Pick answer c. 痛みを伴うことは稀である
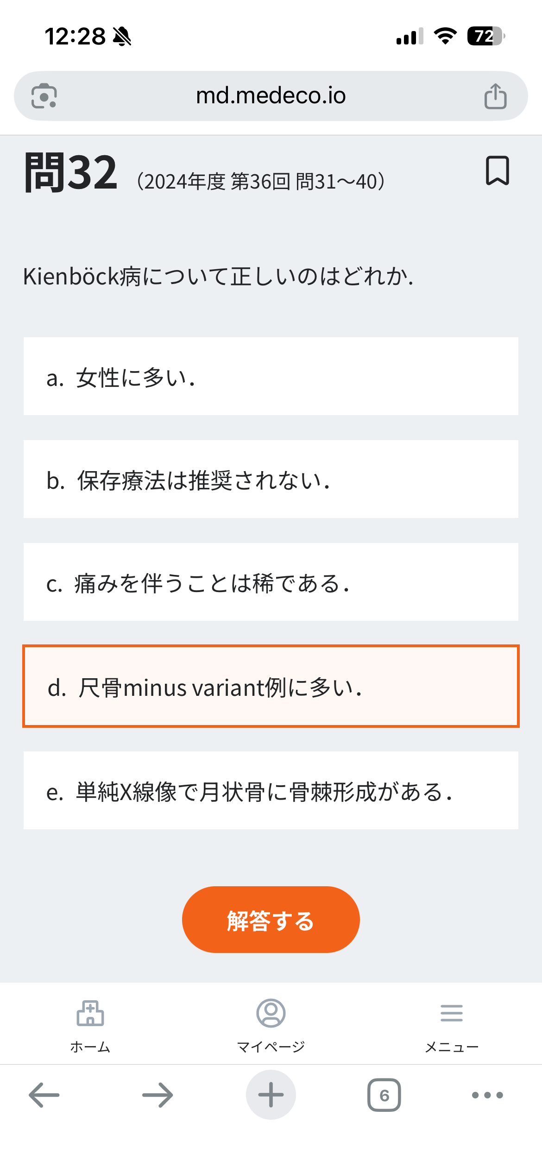This screenshot has height=1173, width=542. 271,582
